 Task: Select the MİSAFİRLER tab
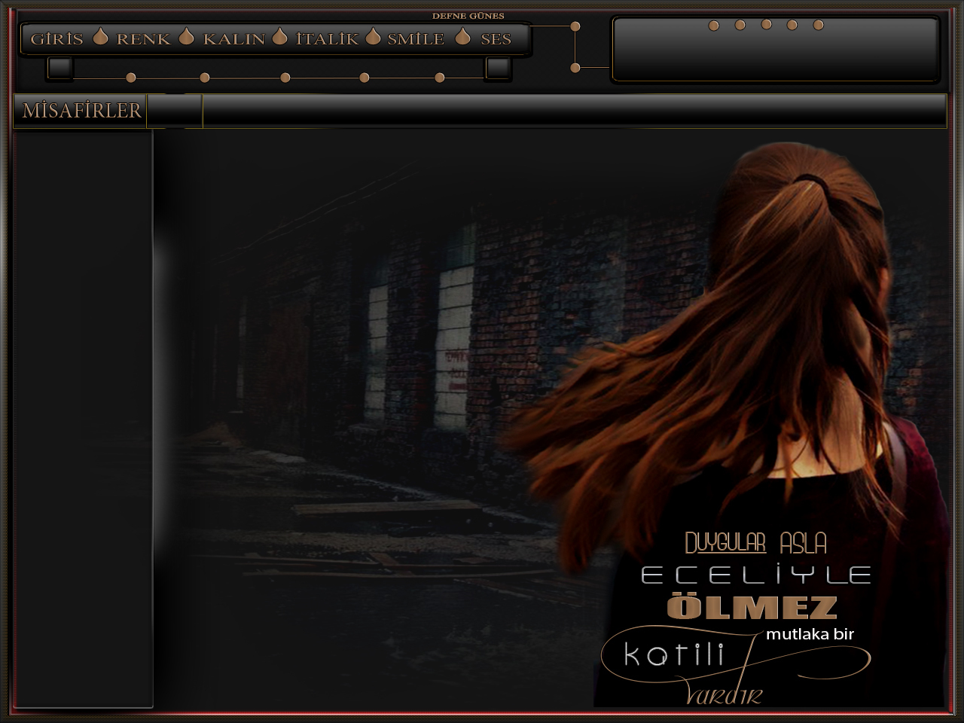coord(81,111)
